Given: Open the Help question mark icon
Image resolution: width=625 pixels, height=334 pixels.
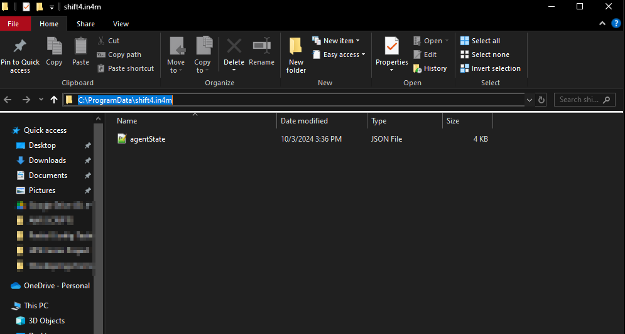Looking at the screenshot, I should coord(616,24).
